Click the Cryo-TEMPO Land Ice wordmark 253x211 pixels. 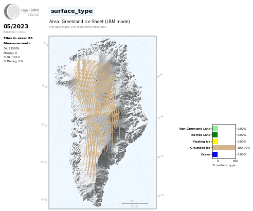point(30,12)
